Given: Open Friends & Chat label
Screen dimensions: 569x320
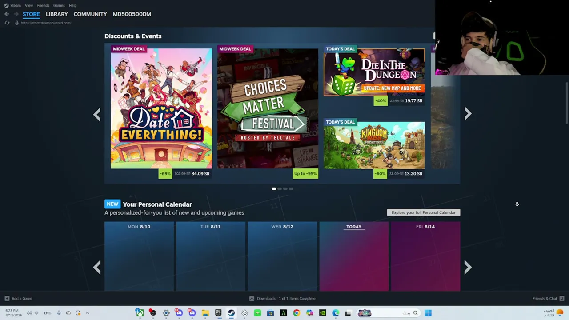Looking at the screenshot, I should [x=545, y=299].
